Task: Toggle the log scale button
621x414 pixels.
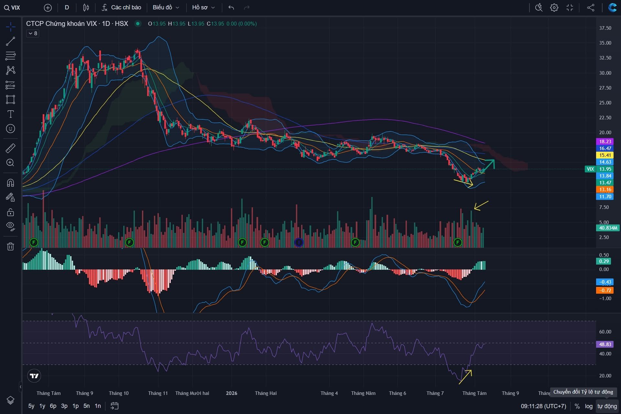Action: 589,406
